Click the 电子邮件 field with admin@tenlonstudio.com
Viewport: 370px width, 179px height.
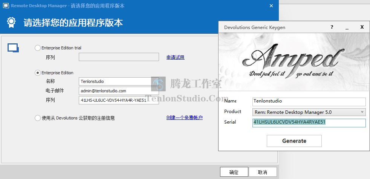[119, 91]
